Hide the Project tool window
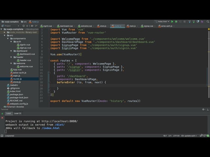Screen dimensions: 210x157 (36, 26)
